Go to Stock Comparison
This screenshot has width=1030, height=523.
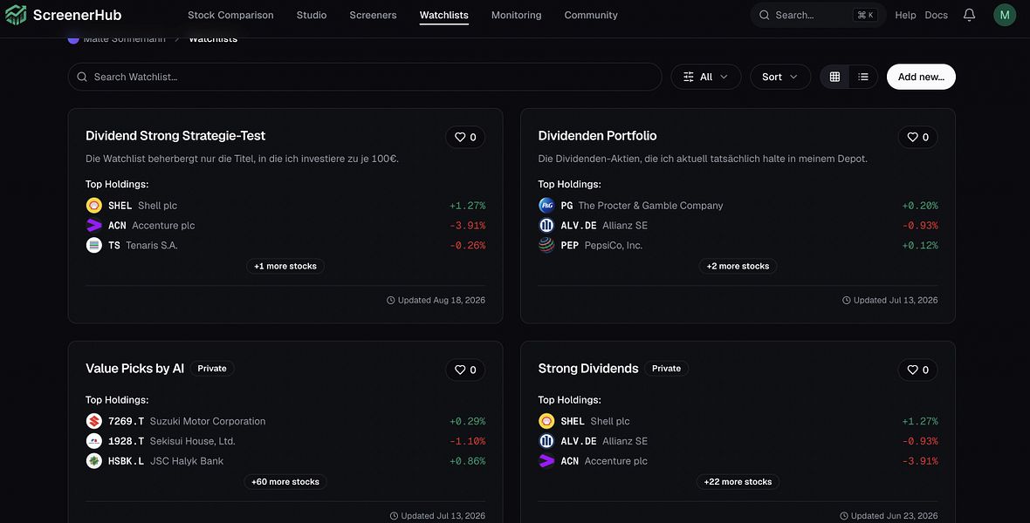coord(230,15)
